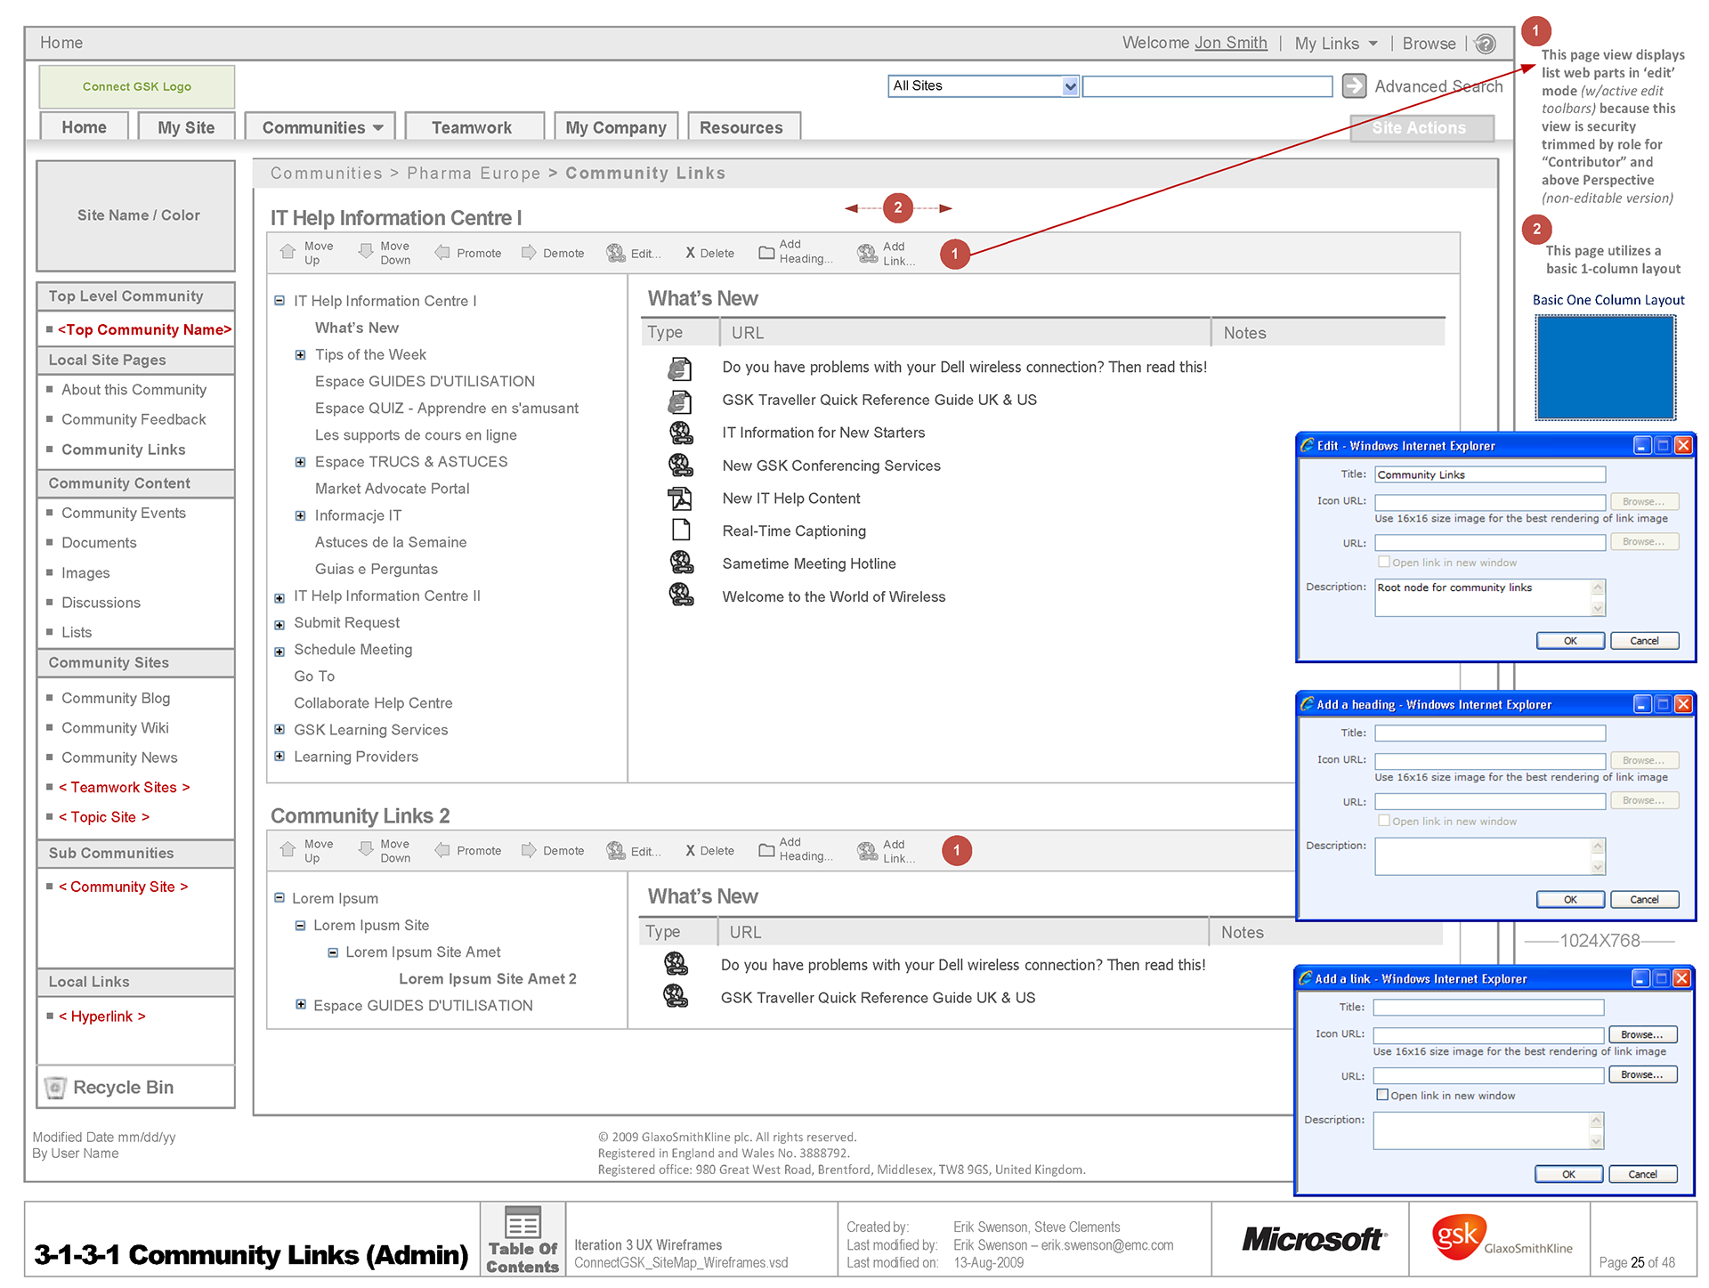Click Add Link globe icon, first toolbar

pos(867,254)
